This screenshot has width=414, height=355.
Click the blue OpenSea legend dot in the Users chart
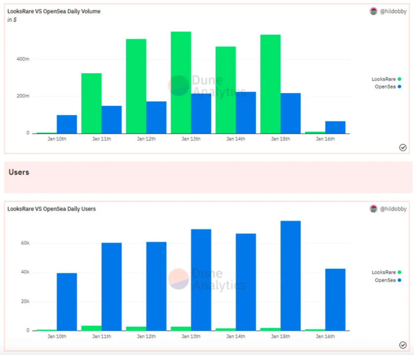coord(400,280)
